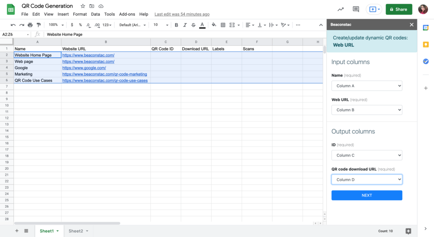The image size is (434, 237).
Task: Click the green Share button
Action: tap(399, 9)
